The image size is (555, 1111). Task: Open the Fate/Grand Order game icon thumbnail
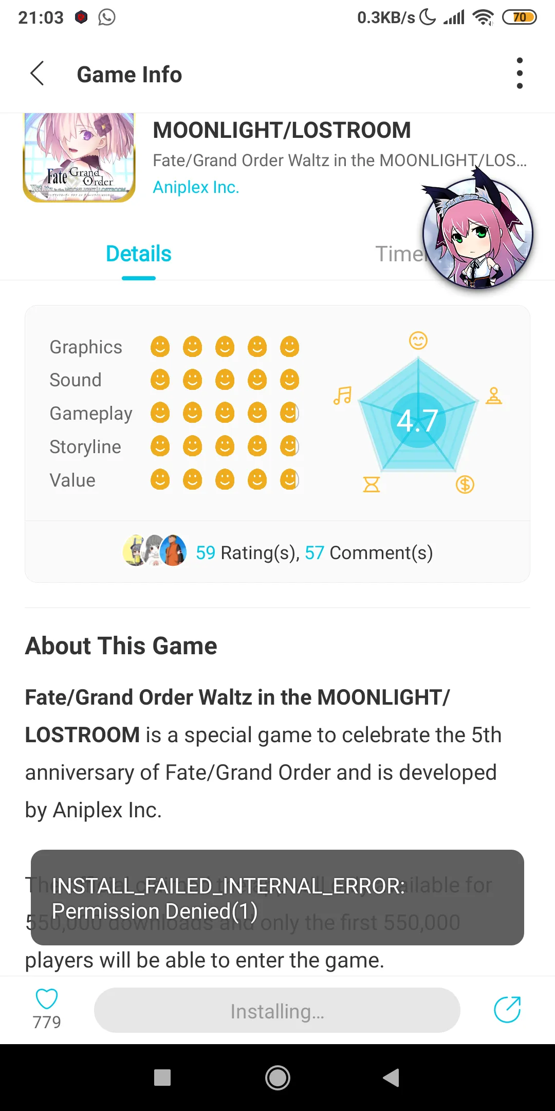(79, 158)
